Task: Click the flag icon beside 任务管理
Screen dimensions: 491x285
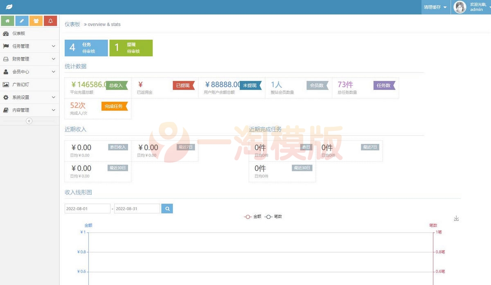Action: 6,46
